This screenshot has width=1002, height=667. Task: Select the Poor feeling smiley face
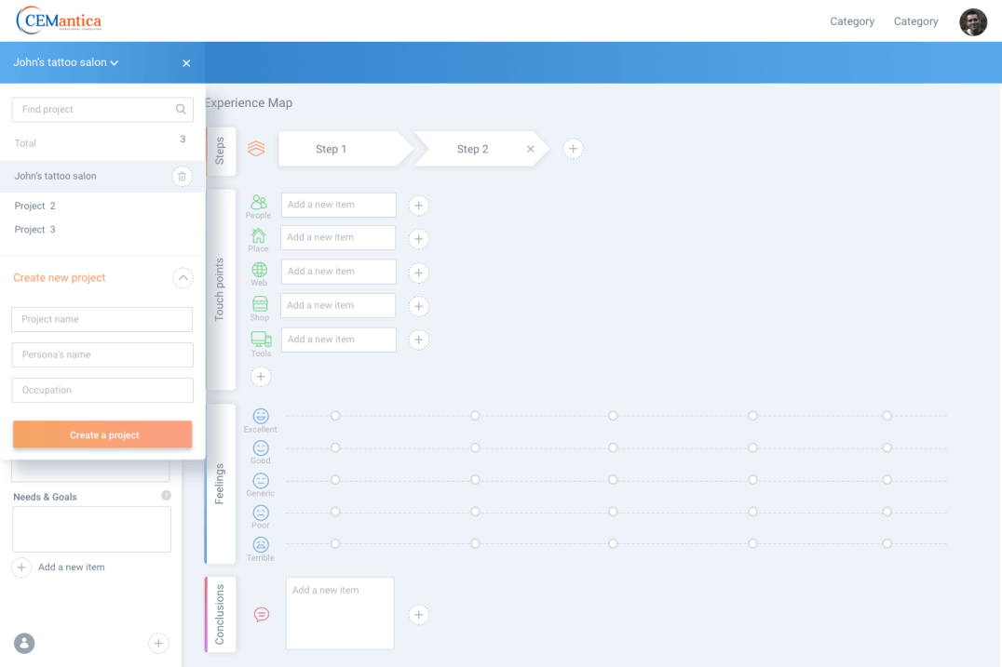[x=261, y=513]
